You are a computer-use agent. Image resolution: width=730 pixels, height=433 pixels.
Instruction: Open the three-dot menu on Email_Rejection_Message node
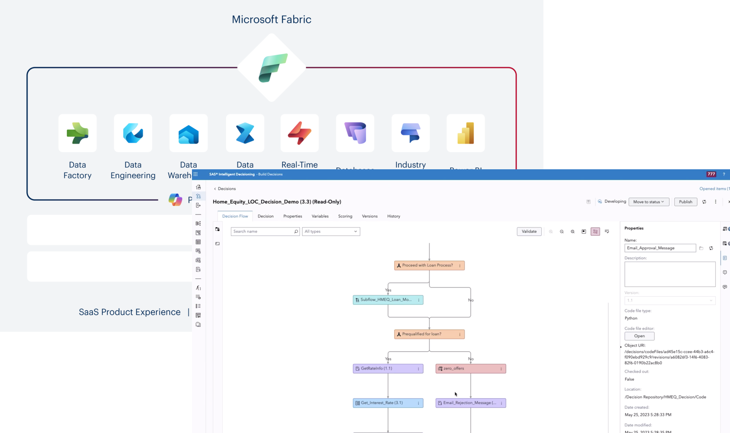pos(501,403)
